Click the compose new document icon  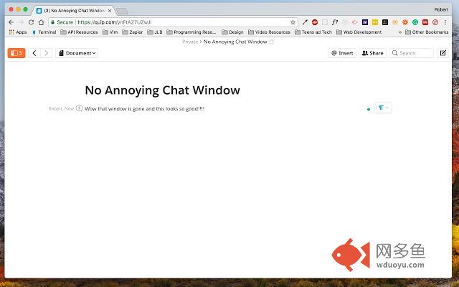[x=443, y=53]
